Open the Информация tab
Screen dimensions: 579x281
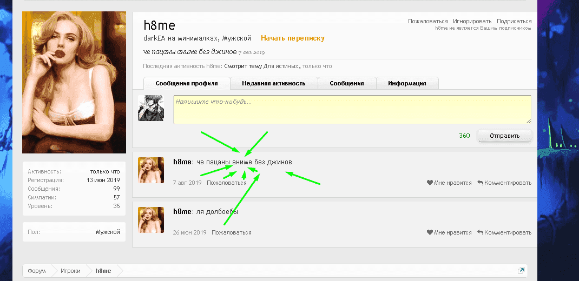pyautogui.click(x=406, y=83)
